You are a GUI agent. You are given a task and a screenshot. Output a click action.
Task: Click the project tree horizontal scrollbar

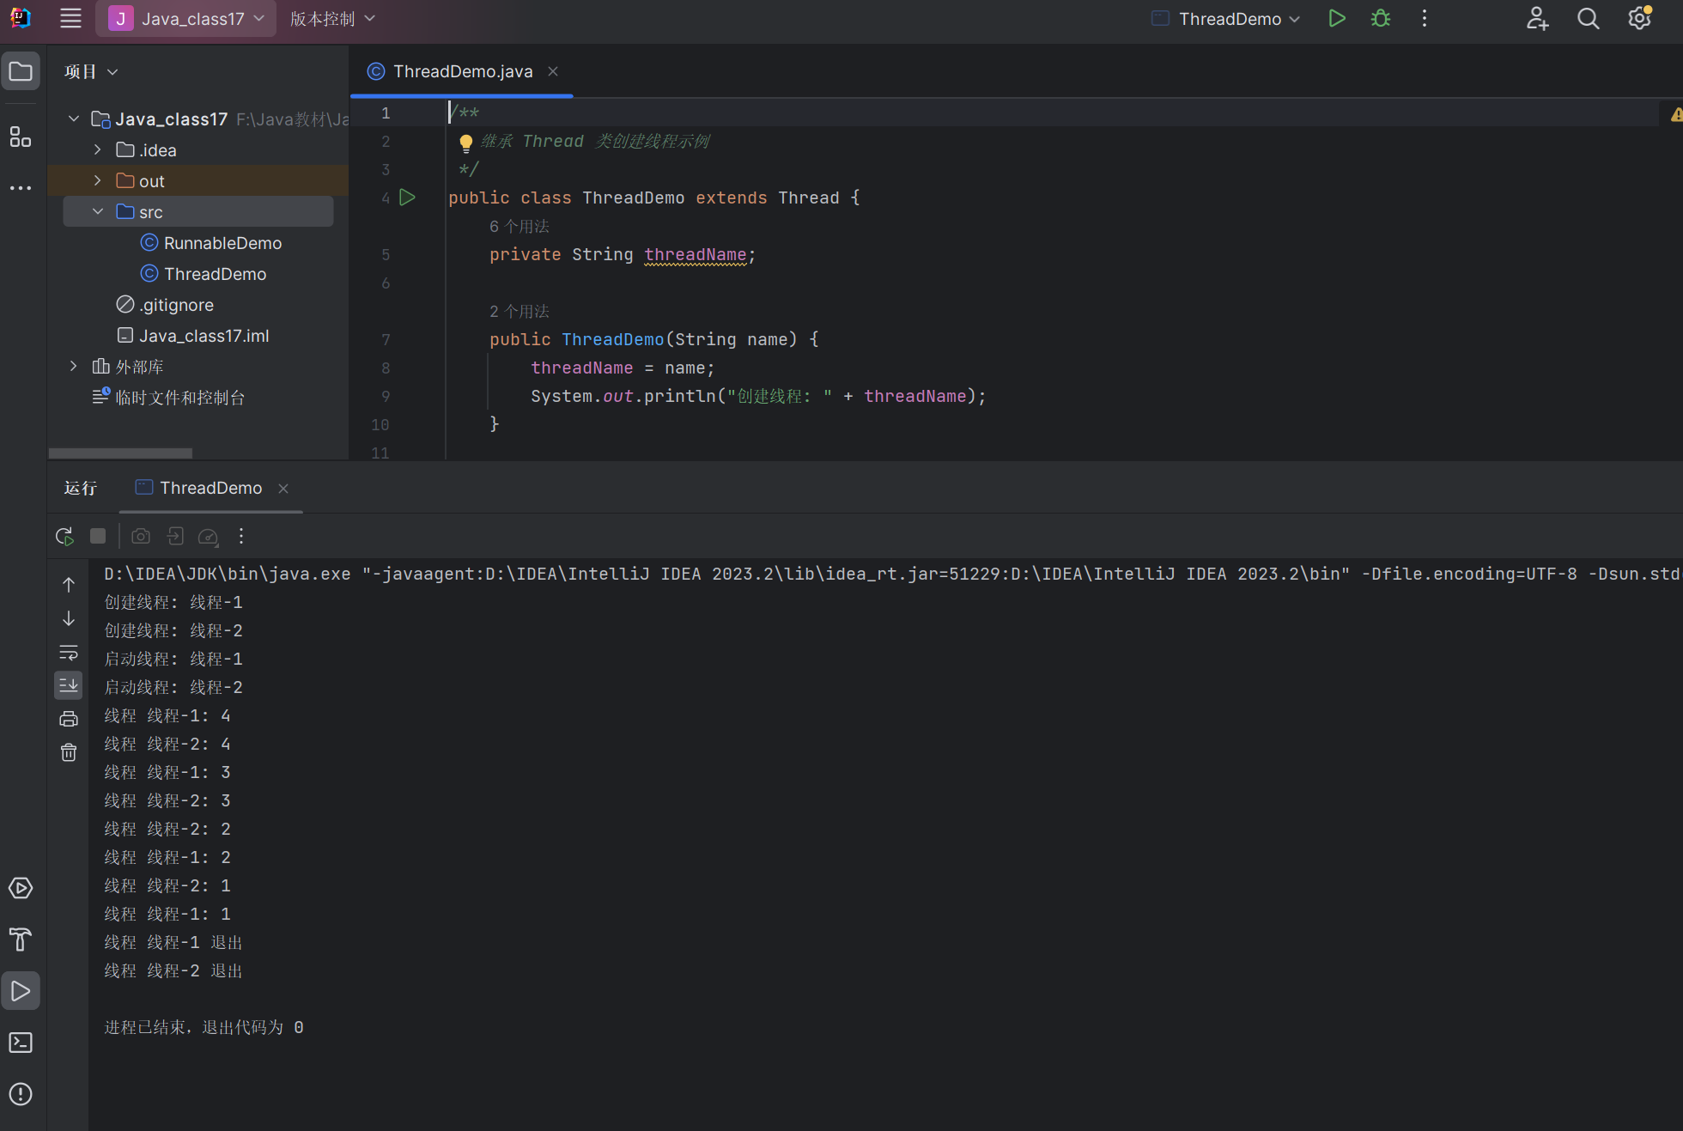click(x=120, y=453)
